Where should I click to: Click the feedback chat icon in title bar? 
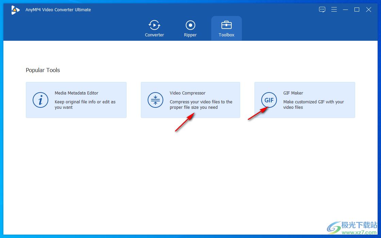[x=322, y=10]
